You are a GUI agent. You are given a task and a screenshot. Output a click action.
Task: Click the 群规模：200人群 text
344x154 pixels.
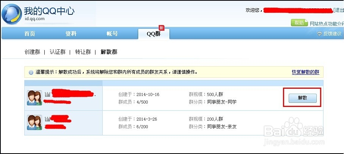(x=206, y=119)
